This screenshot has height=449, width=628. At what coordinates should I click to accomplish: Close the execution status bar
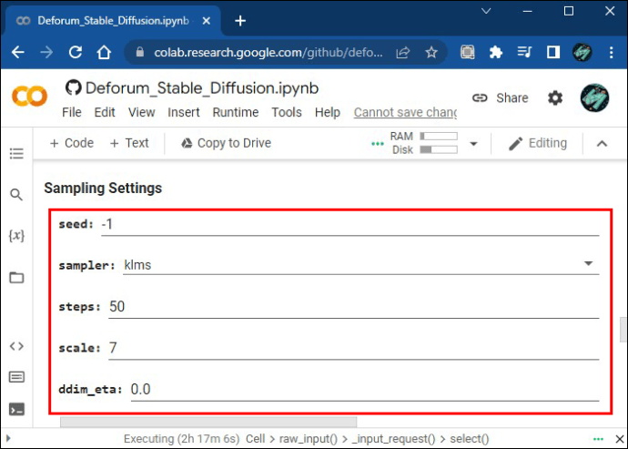pyautogui.click(x=619, y=439)
